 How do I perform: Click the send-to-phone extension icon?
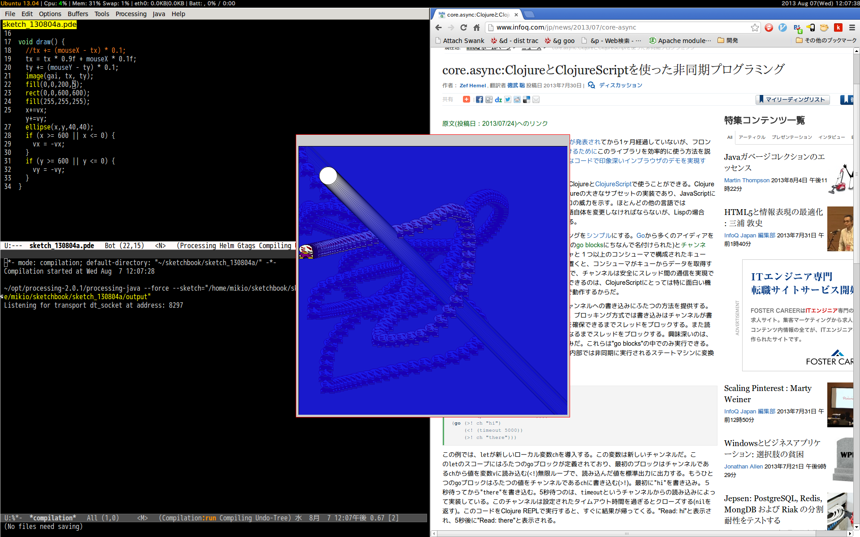pos(811,28)
